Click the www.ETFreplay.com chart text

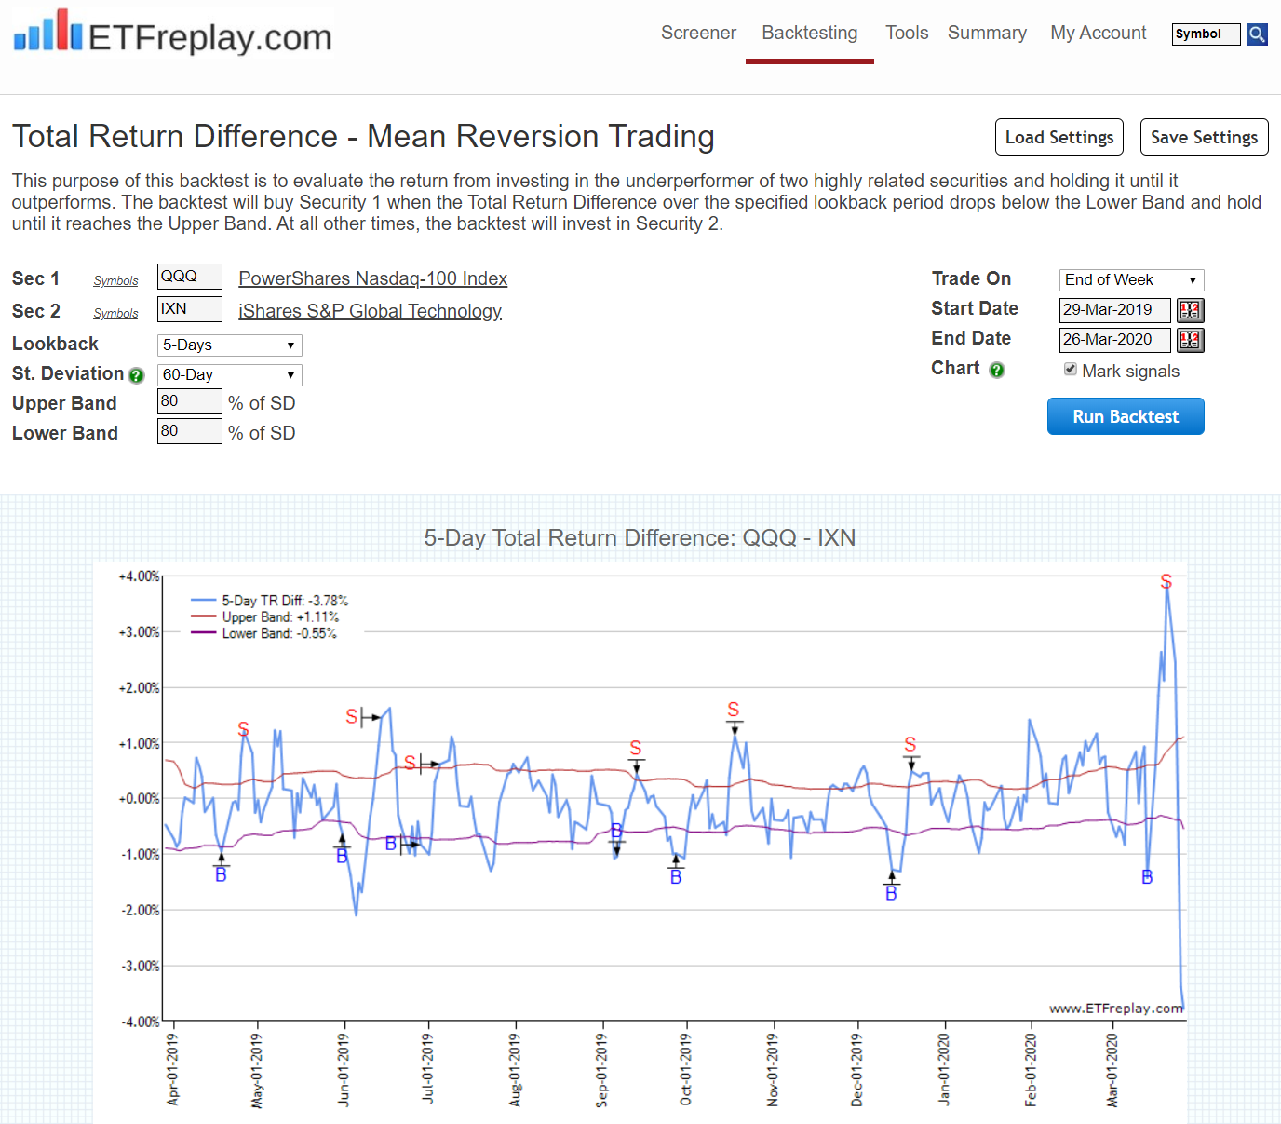[x=1115, y=1009]
